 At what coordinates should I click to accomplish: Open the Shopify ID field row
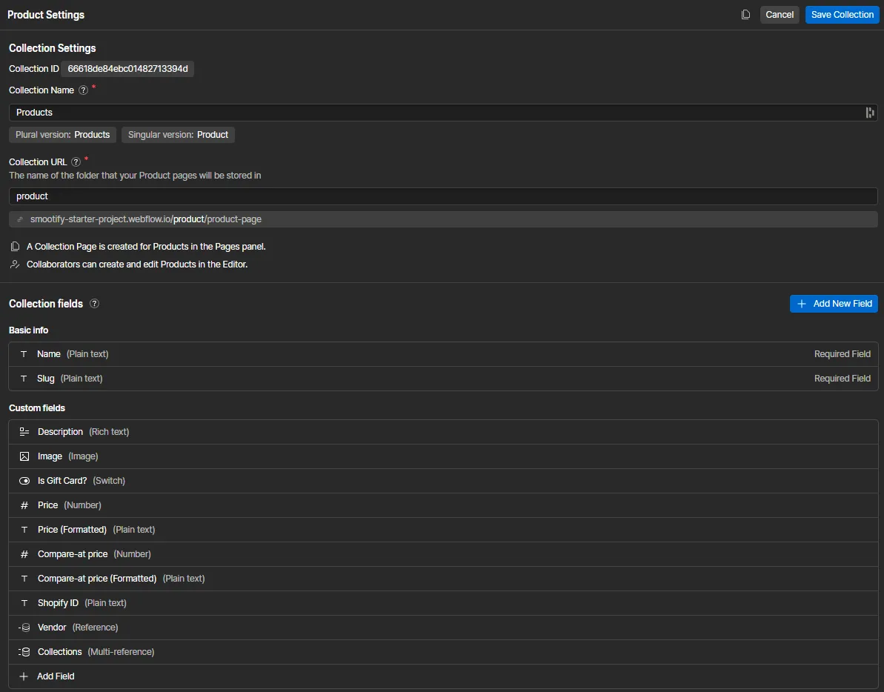click(442, 603)
